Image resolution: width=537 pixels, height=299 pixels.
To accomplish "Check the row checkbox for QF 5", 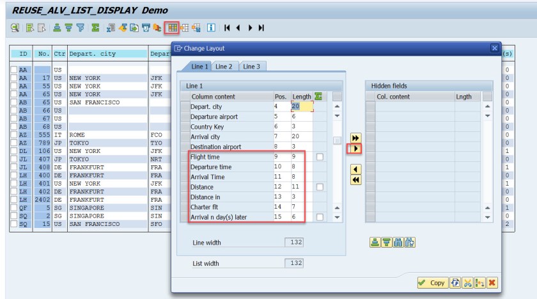I will coord(13,208).
